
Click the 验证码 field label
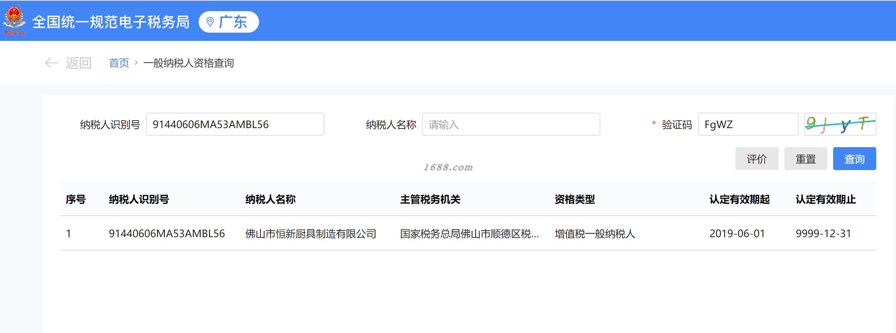[677, 125]
